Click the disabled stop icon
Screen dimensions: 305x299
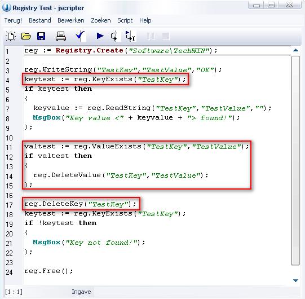coord(166,36)
